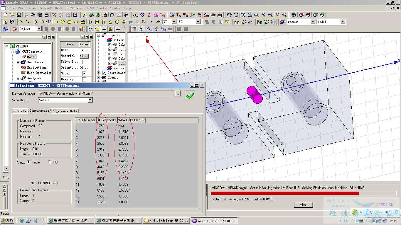
Task: Select the Table view radio button
Action: click(28, 162)
